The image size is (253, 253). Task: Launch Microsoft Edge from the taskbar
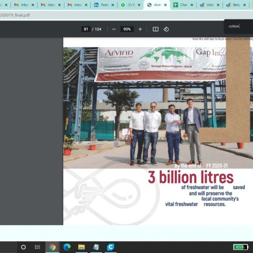tap(67, 247)
